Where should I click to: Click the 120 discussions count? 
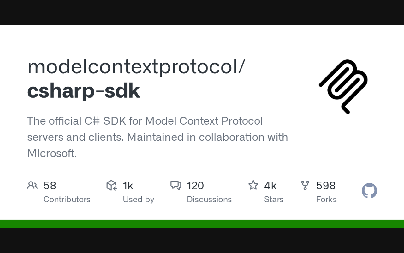coord(195,186)
